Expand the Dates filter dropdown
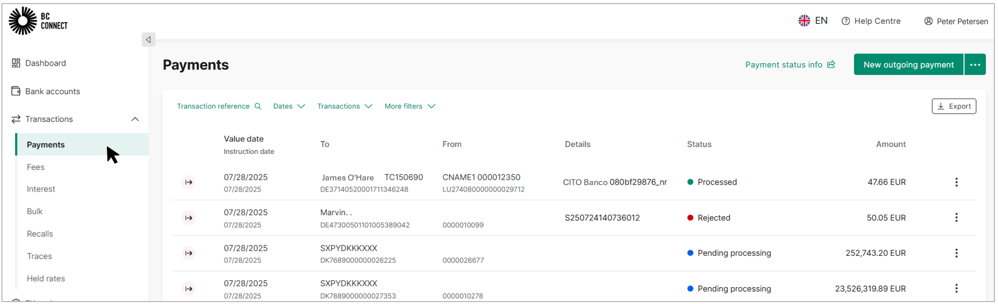Viewport: 998px width, 304px height. click(x=289, y=106)
